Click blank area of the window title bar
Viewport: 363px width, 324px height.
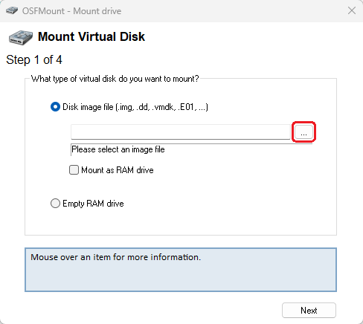[223, 11]
